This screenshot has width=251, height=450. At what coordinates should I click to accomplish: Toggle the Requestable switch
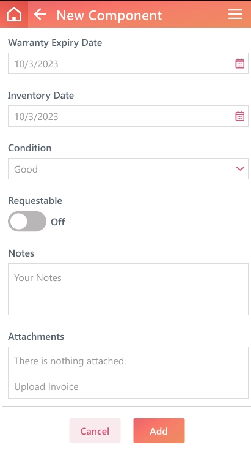point(27,221)
